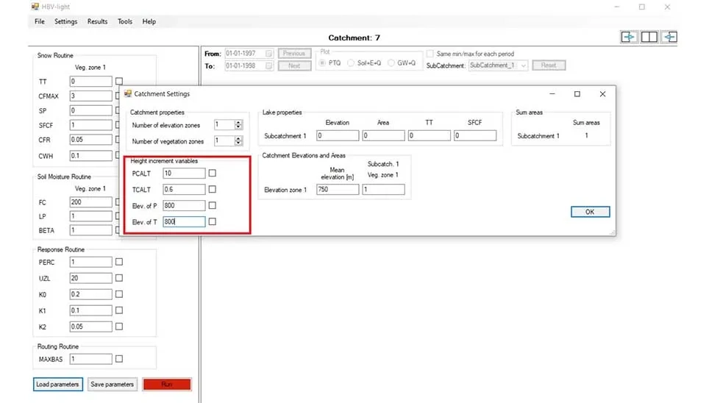Open the From date calendar picker
The width and height of the screenshot is (706, 403).
(268, 54)
